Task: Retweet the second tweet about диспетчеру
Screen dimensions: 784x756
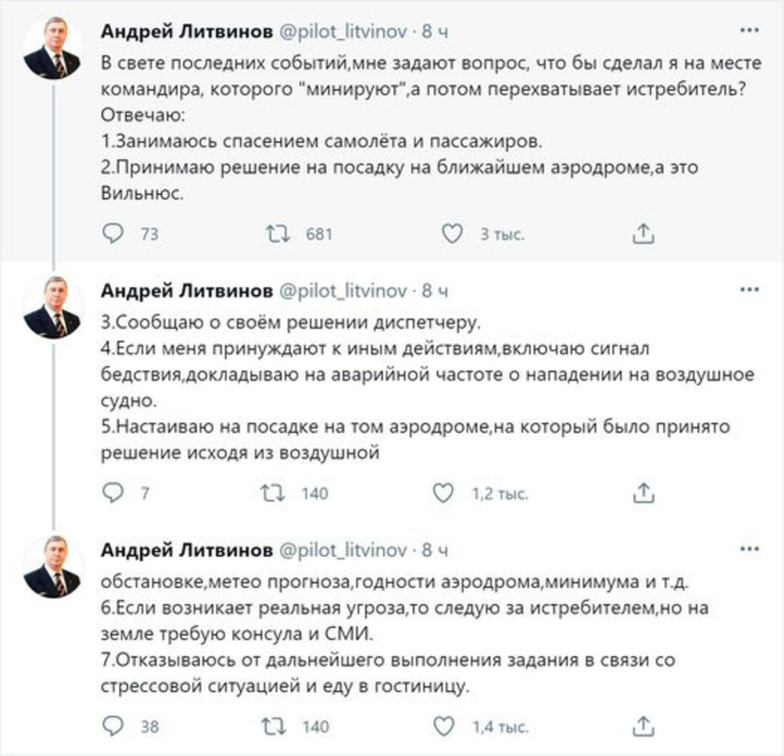Action: (x=273, y=493)
